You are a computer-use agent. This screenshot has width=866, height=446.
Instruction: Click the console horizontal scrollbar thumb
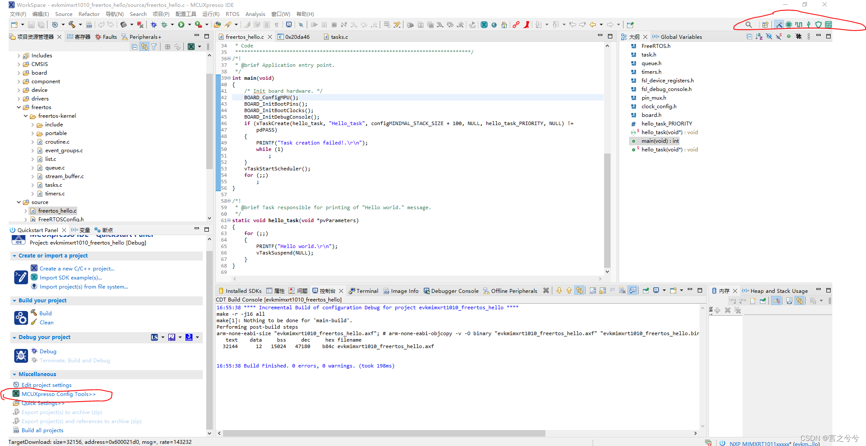pos(384,433)
